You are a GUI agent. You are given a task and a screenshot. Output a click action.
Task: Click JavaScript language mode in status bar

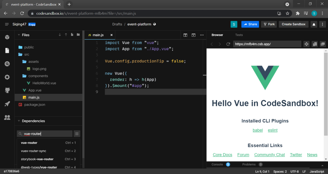317,171
